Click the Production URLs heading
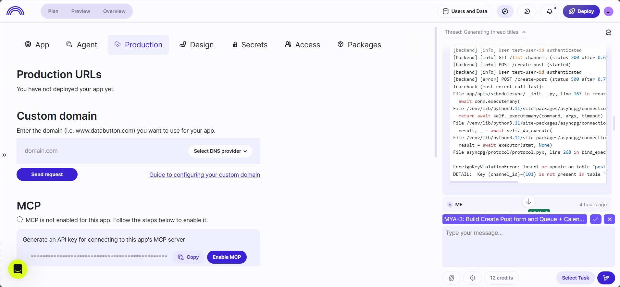This screenshot has height=287, width=620. coord(59,75)
